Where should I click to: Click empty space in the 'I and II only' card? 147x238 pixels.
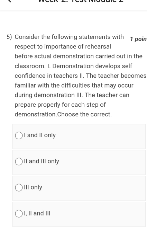point(100,136)
